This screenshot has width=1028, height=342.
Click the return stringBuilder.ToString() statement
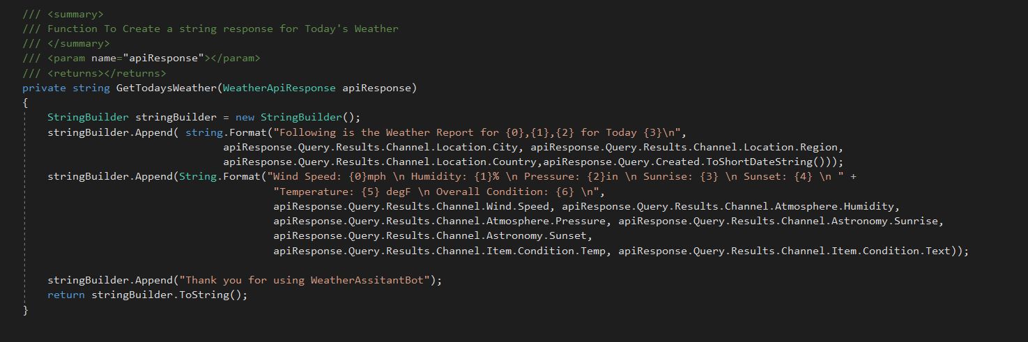[x=148, y=295]
